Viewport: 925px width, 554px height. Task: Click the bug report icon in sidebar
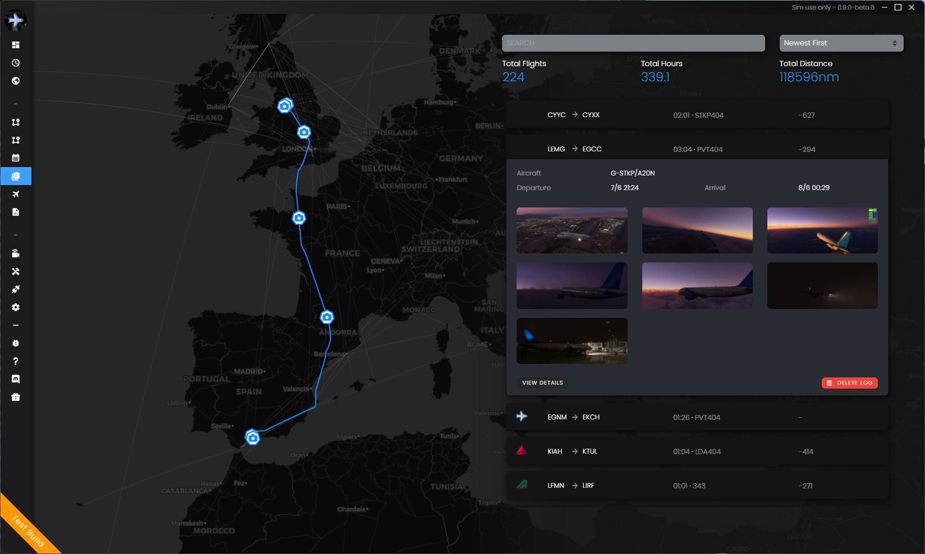(x=16, y=343)
